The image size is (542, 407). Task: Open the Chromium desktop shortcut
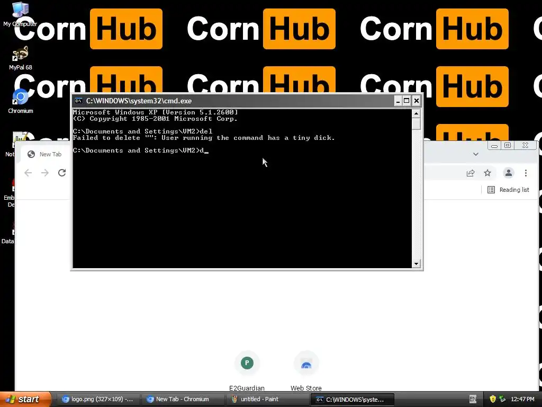pyautogui.click(x=20, y=101)
